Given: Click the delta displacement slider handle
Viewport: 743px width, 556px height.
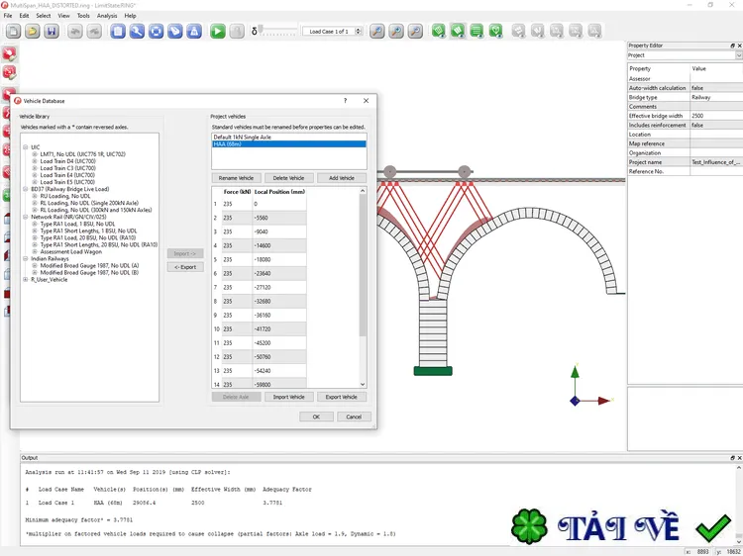Looking at the screenshot, I should click(261, 31).
